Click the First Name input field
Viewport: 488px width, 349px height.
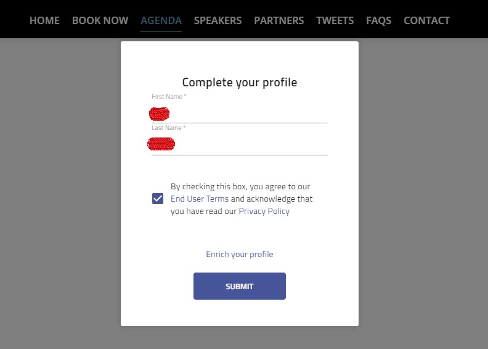click(246, 114)
